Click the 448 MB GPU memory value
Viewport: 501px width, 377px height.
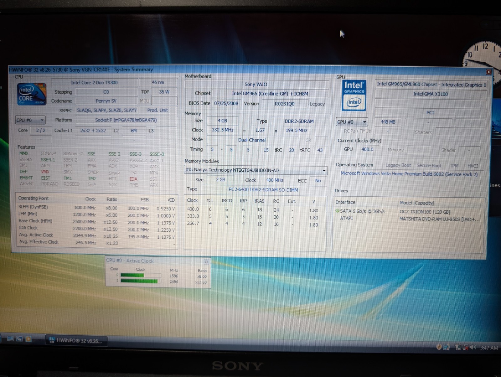point(388,122)
